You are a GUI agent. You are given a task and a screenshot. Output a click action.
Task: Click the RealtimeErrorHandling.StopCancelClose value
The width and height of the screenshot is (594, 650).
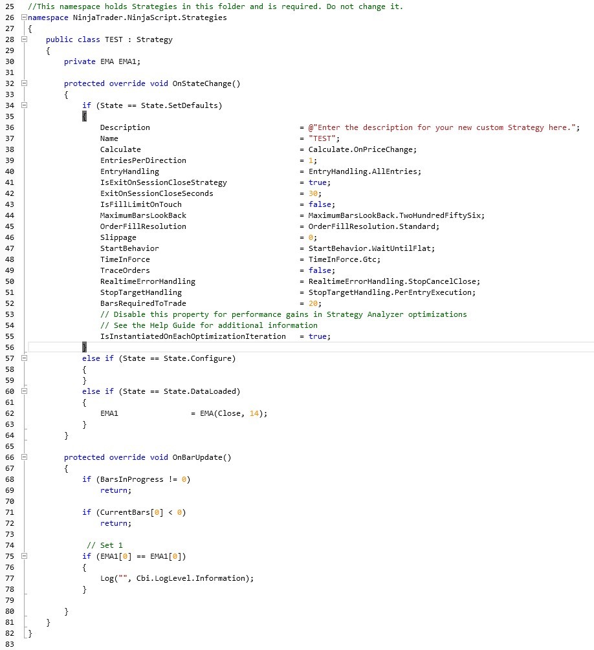click(x=395, y=281)
